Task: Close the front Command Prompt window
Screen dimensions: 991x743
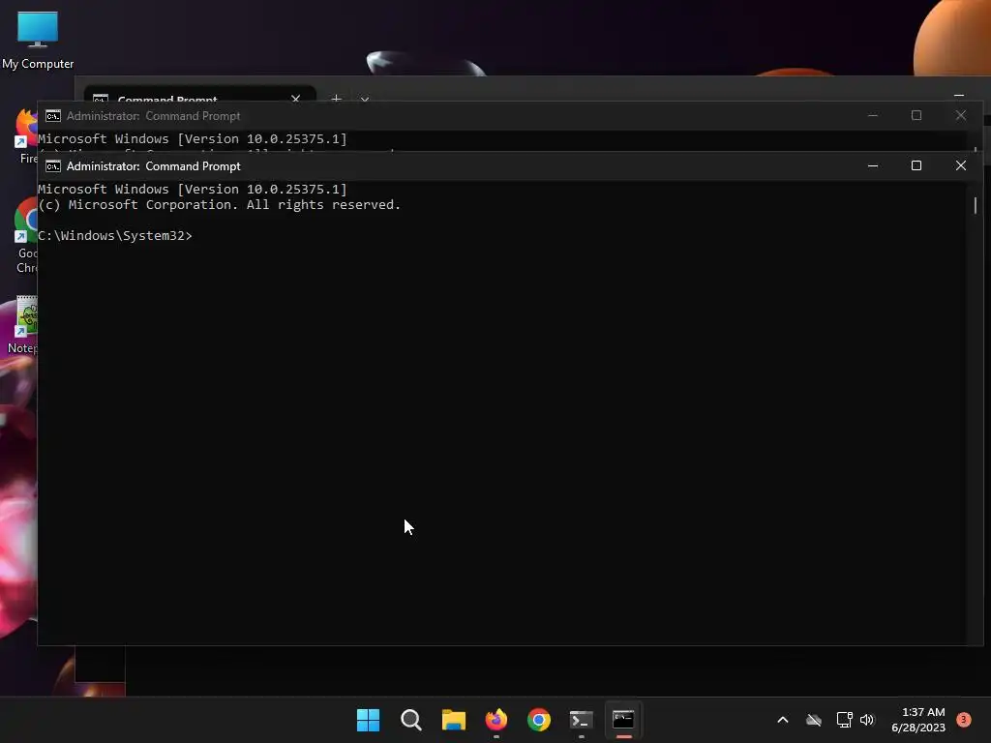Action: pyautogui.click(x=961, y=165)
